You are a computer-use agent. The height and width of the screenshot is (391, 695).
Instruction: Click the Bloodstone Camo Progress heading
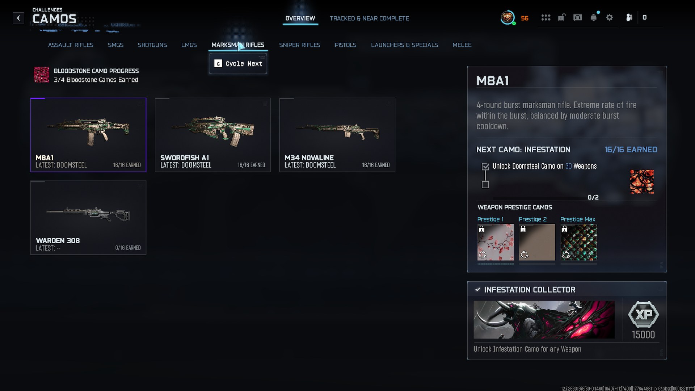coord(96,71)
